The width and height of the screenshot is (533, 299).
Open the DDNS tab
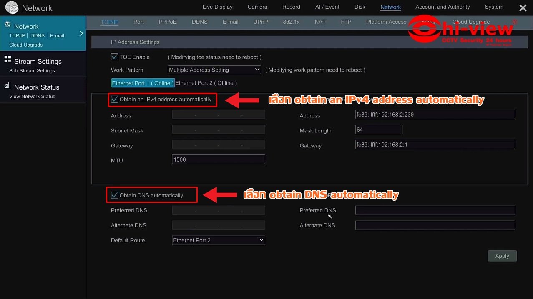(199, 22)
